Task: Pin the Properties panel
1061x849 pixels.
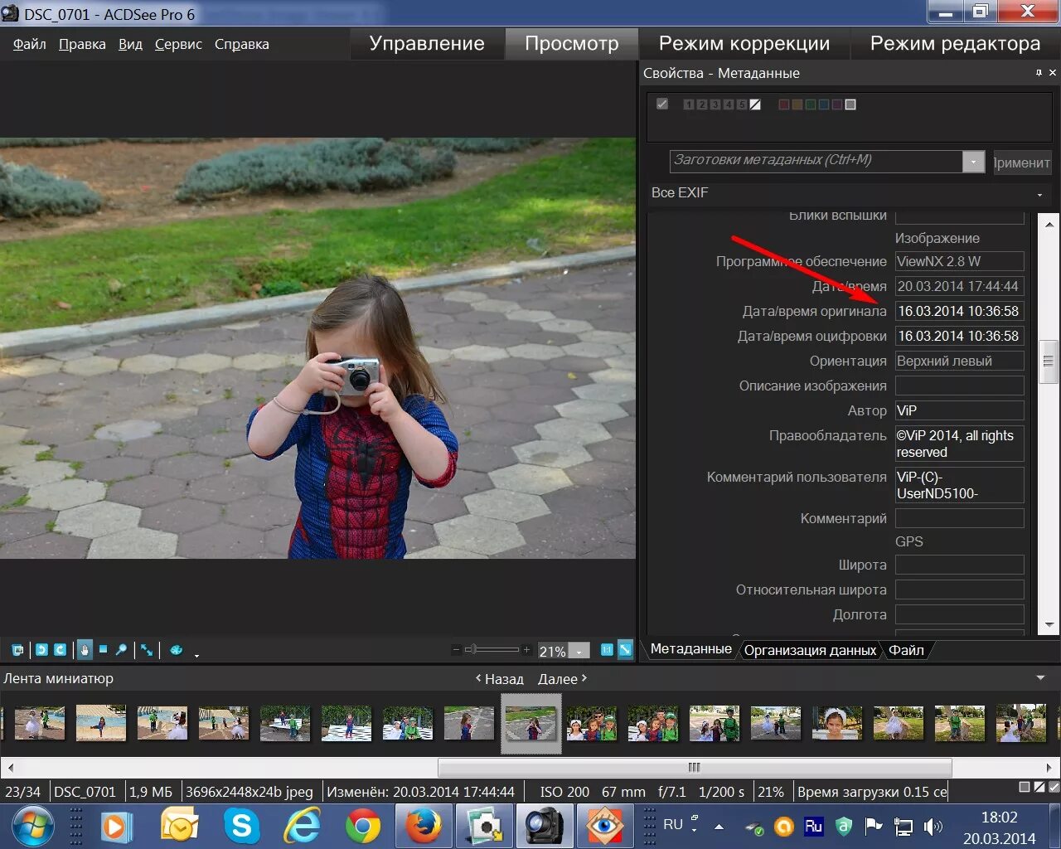Action: (1039, 73)
